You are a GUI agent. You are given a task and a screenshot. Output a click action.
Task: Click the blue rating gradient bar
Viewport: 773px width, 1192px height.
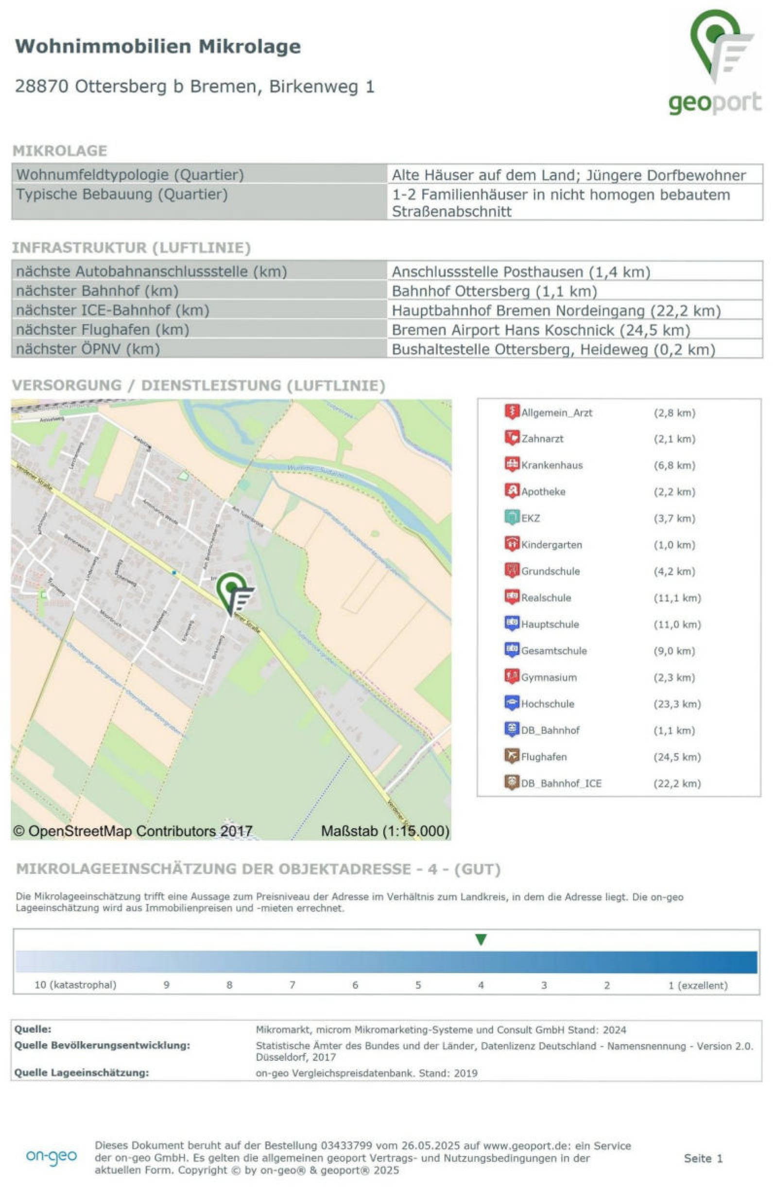386,962
